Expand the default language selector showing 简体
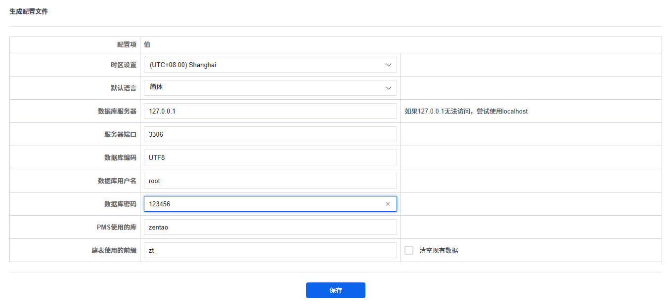This screenshot has height=308, width=669. 270,88
